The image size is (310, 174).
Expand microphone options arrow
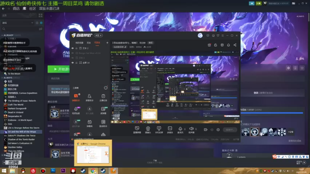[185, 129]
